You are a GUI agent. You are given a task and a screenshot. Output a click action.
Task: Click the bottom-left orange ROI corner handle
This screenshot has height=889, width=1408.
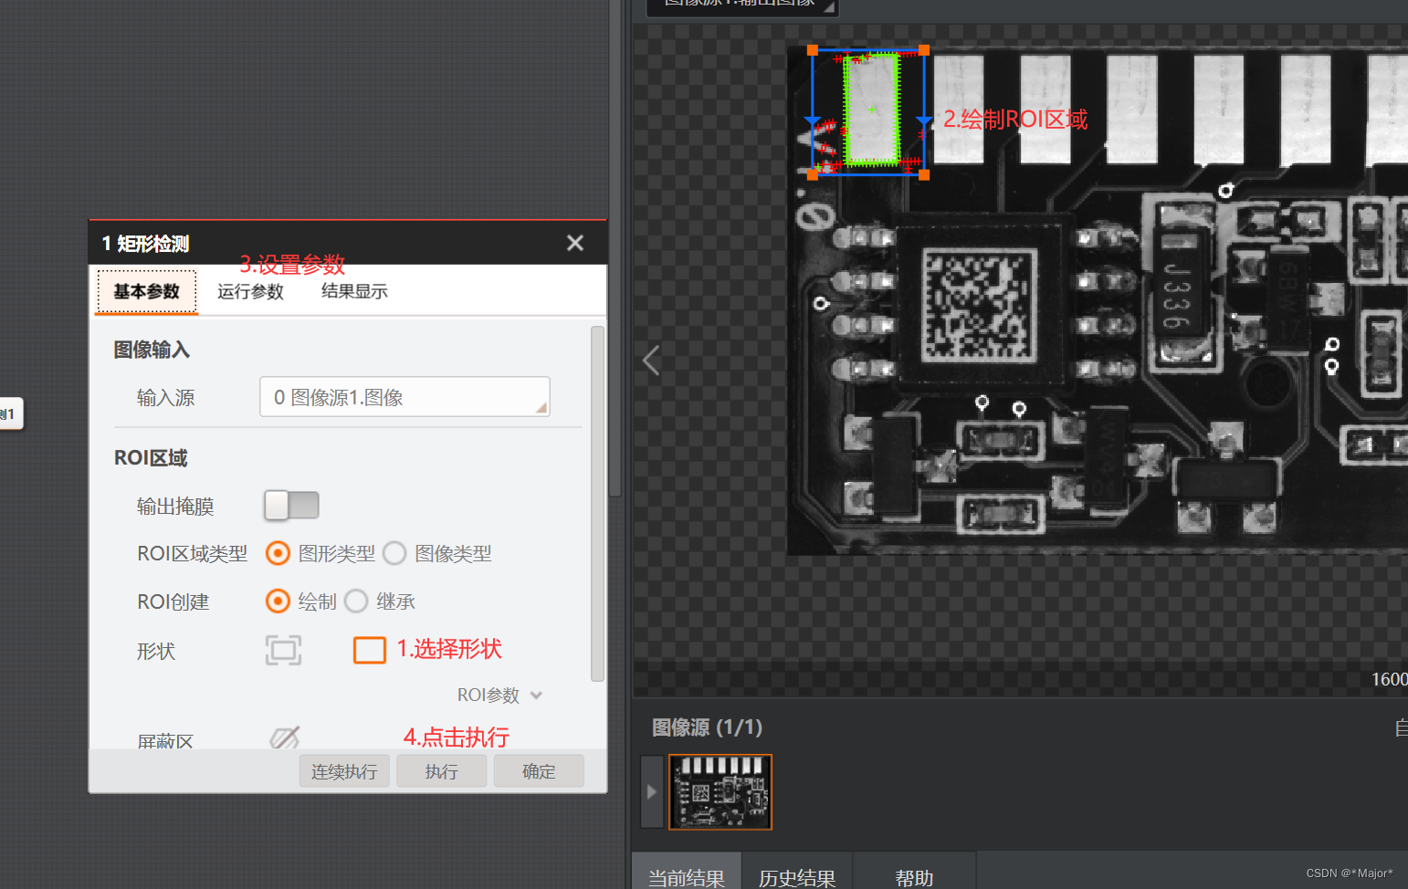813,174
